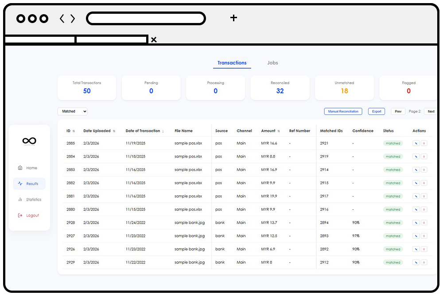Click the Logout icon in the sidebar
This screenshot has height=295, width=443.
coord(20,216)
